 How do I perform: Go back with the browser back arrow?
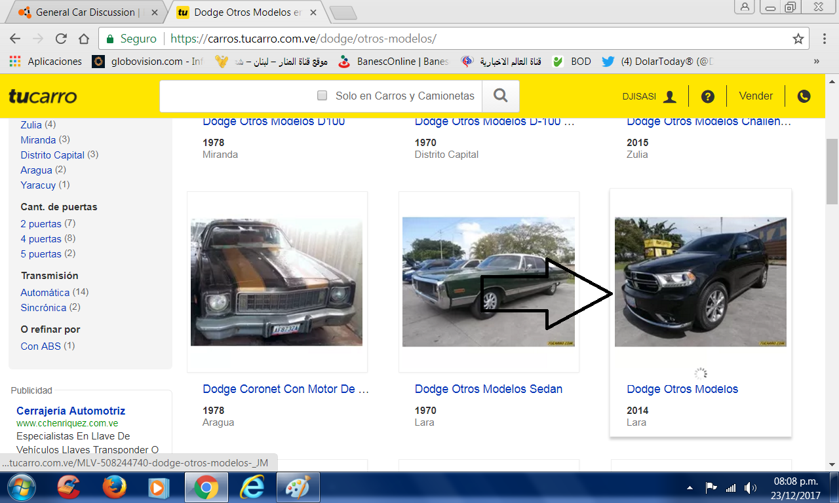click(x=15, y=39)
